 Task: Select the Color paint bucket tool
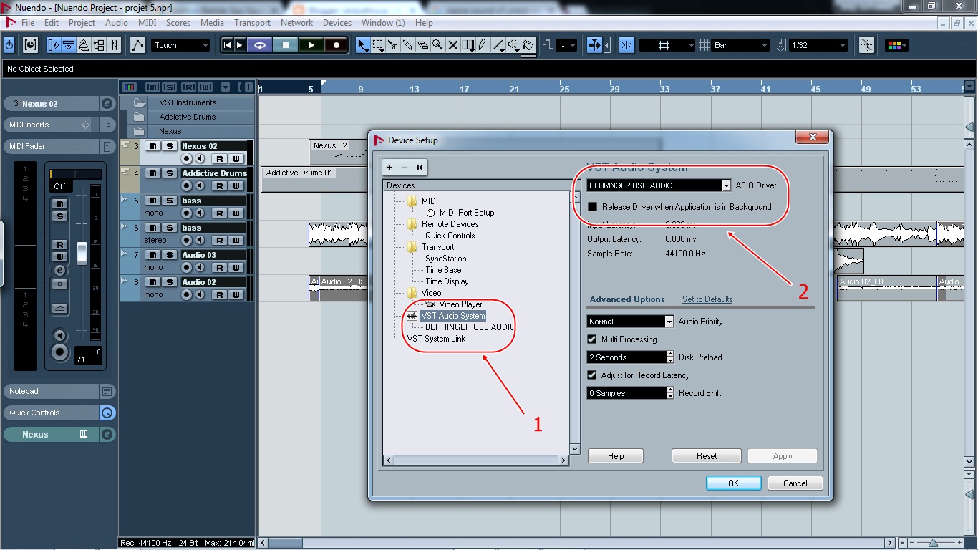pyautogui.click(x=528, y=45)
